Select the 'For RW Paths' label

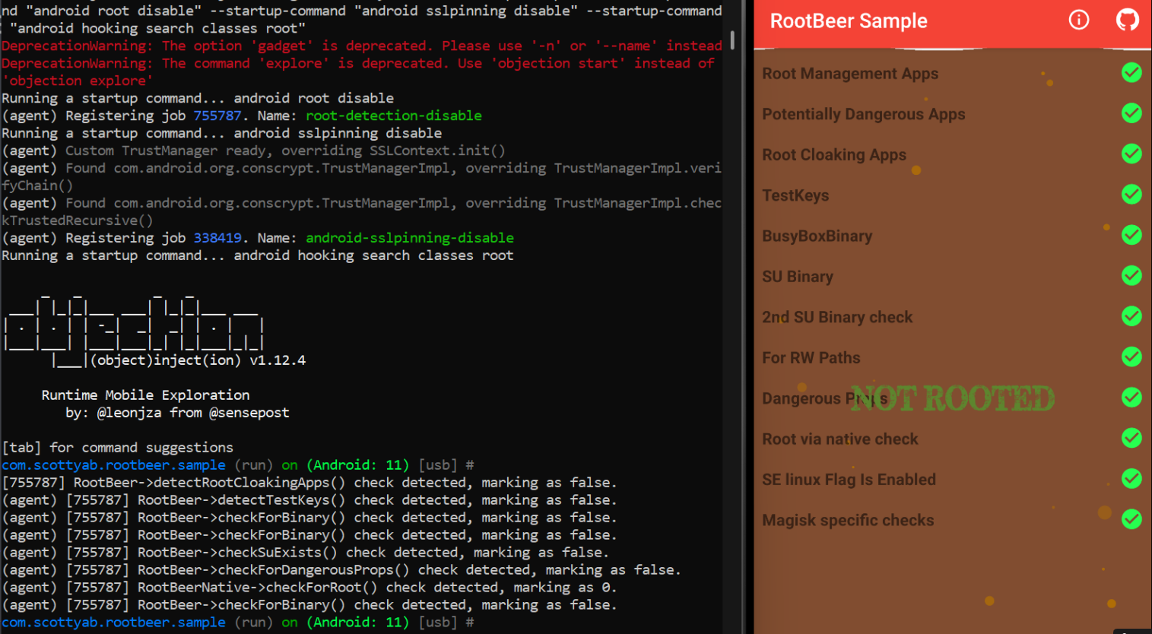pyautogui.click(x=811, y=358)
